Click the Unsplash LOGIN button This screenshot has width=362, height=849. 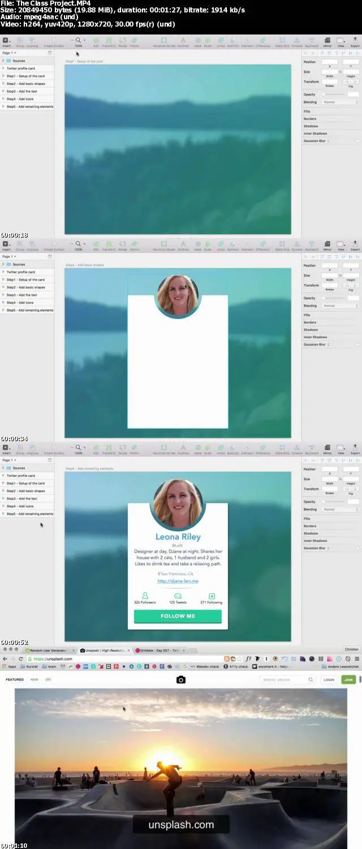click(329, 679)
